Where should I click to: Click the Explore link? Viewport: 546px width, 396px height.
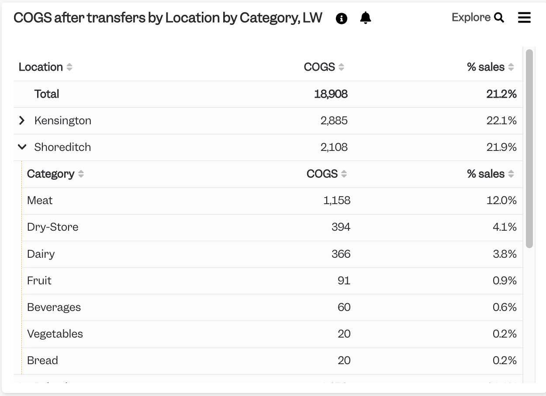click(x=471, y=17)
